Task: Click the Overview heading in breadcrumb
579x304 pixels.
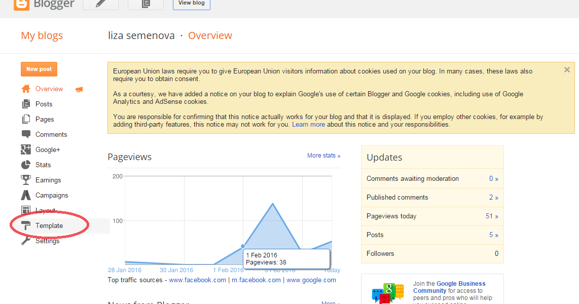Action: click(210, 35)
